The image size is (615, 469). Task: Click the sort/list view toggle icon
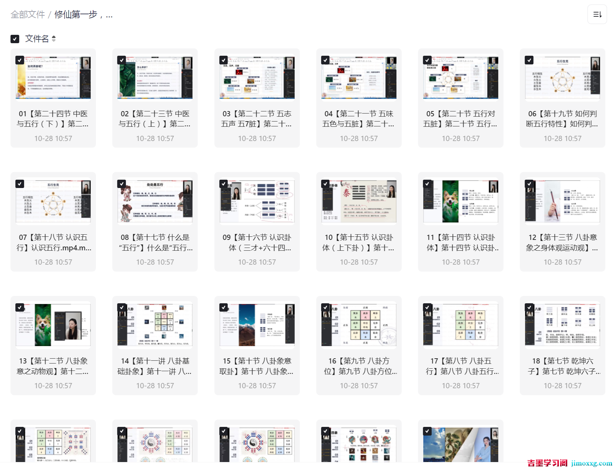click(x=597, y=14)
